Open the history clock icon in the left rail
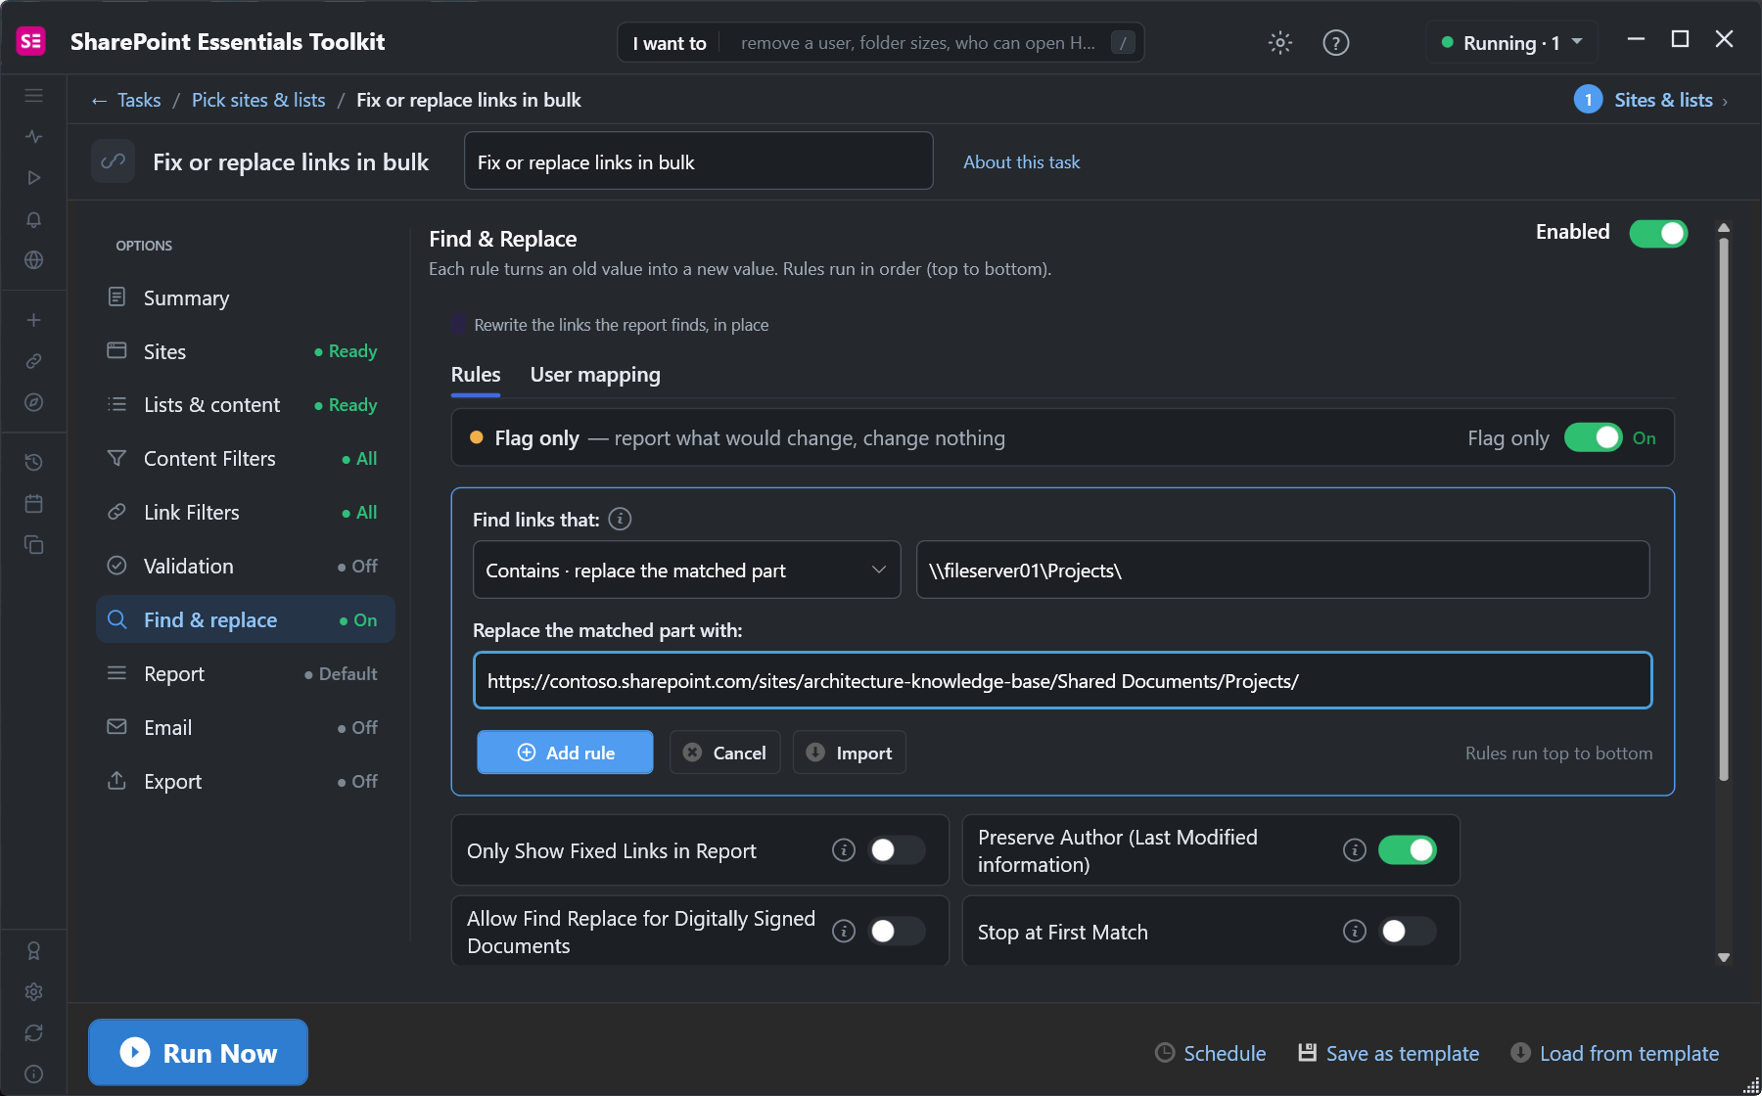 tap(34, 462)
